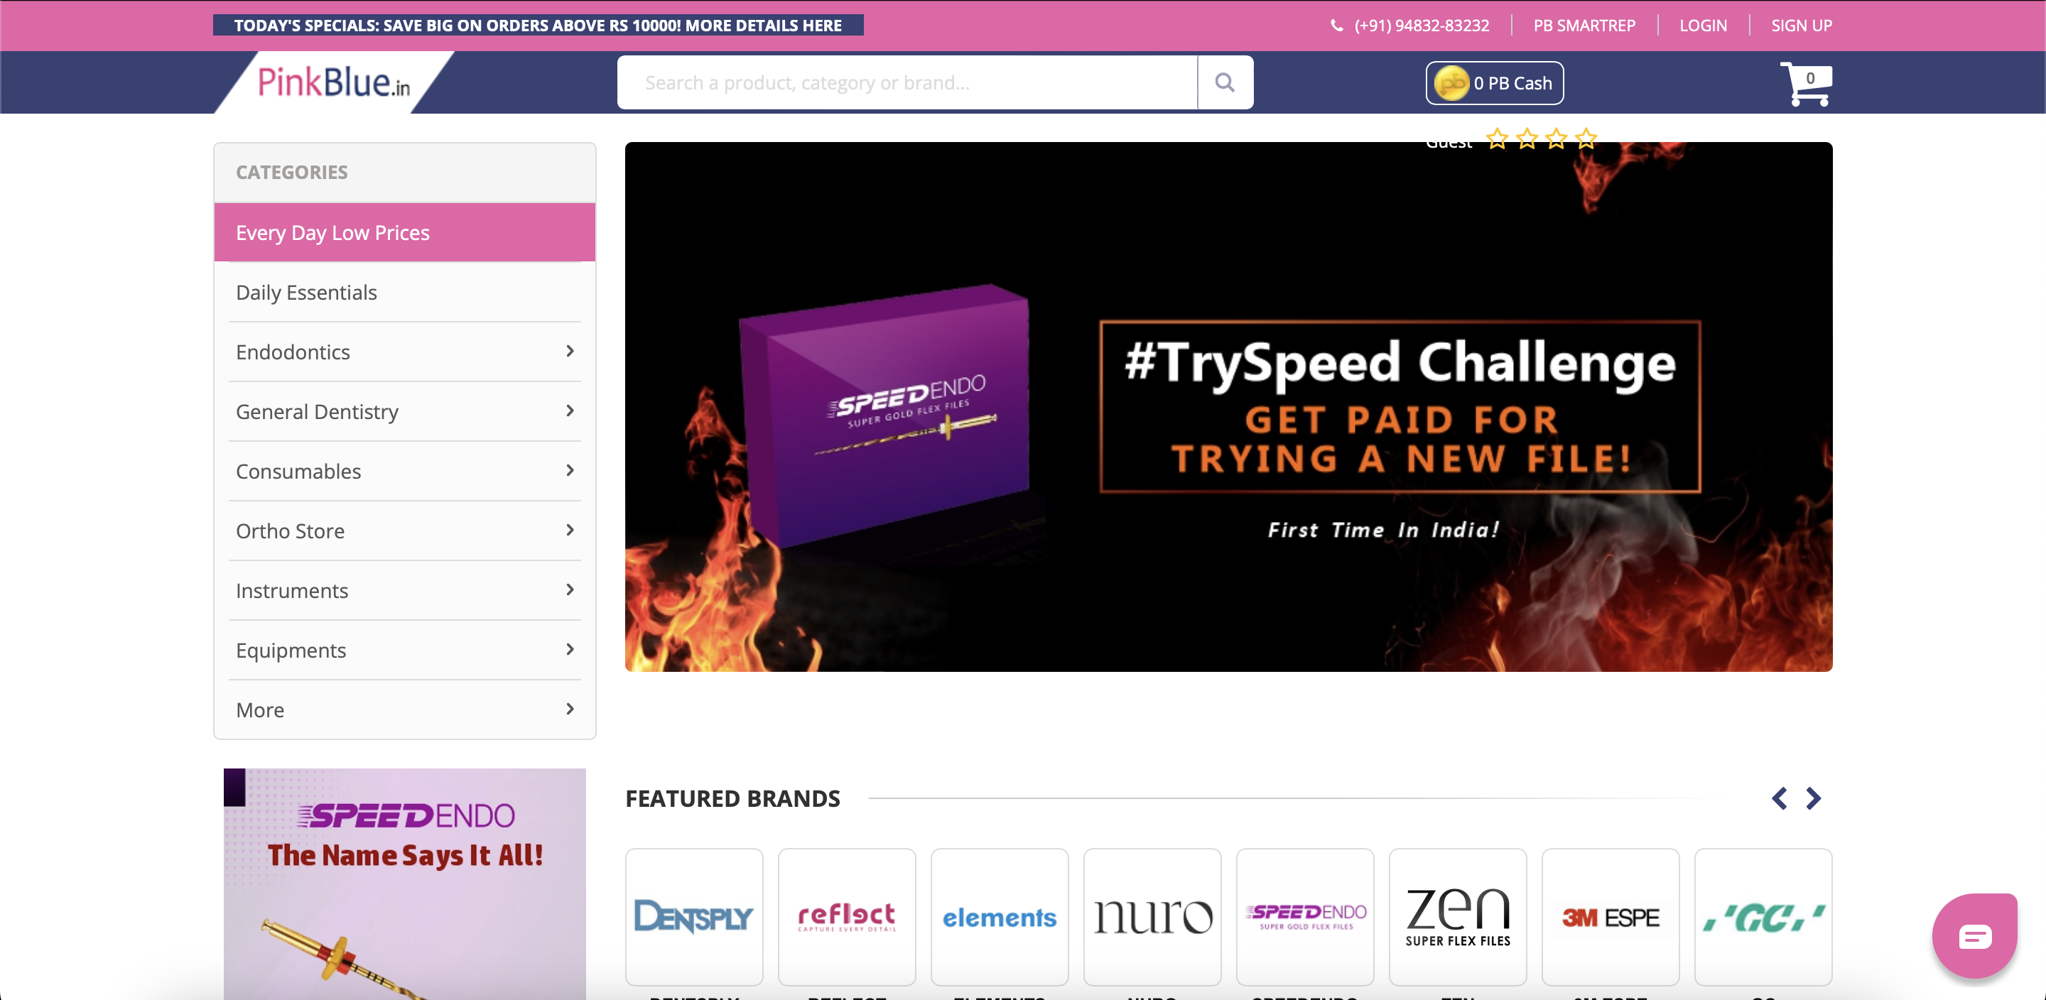The height and width of the screenshot is (1000, 2046).
Task: Show next featured brands arrow
Action: [1812, 798]
